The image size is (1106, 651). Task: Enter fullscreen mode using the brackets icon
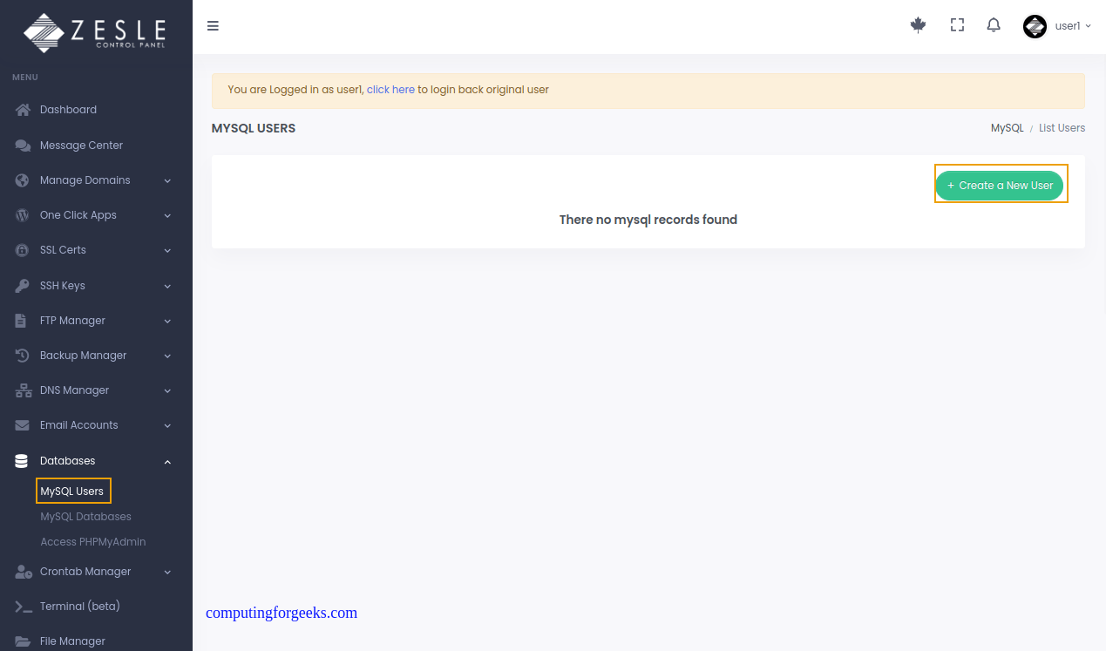(x=957, y=25)
